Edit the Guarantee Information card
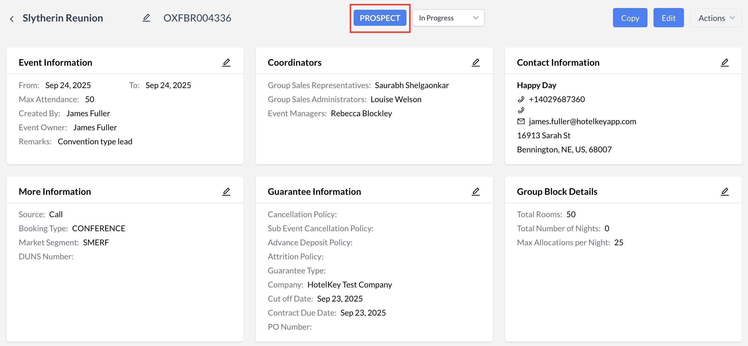The image size is (748, 346). coord(475,191)
